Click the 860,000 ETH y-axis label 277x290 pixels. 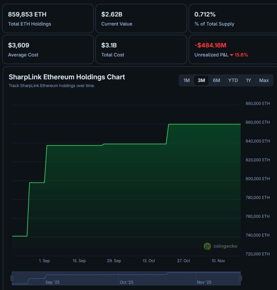257,122
